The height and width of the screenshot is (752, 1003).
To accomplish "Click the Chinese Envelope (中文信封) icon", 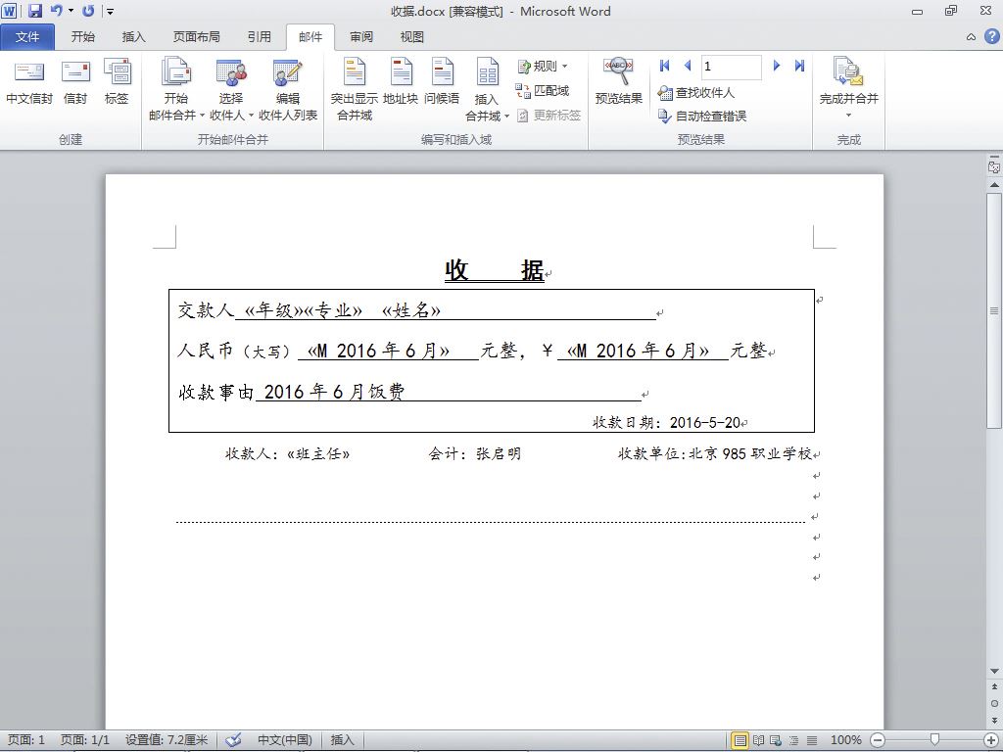I will (x=28, y=81).
